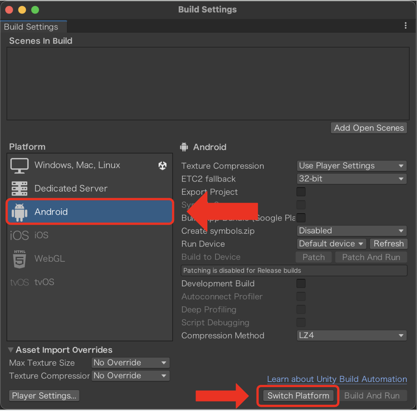Image resolution: width=417 pixels, height=411 pixels.
Task: Minimize the window with the yellow button
Action: click(x=22, y=10)
